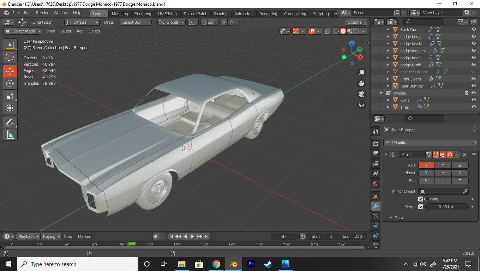
Task: Open the Render menu
Action: 42,13
